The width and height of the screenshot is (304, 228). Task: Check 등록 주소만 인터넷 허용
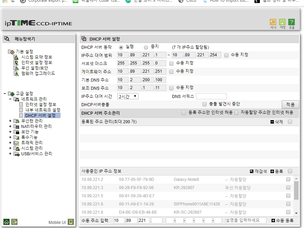tap(184, 113)
